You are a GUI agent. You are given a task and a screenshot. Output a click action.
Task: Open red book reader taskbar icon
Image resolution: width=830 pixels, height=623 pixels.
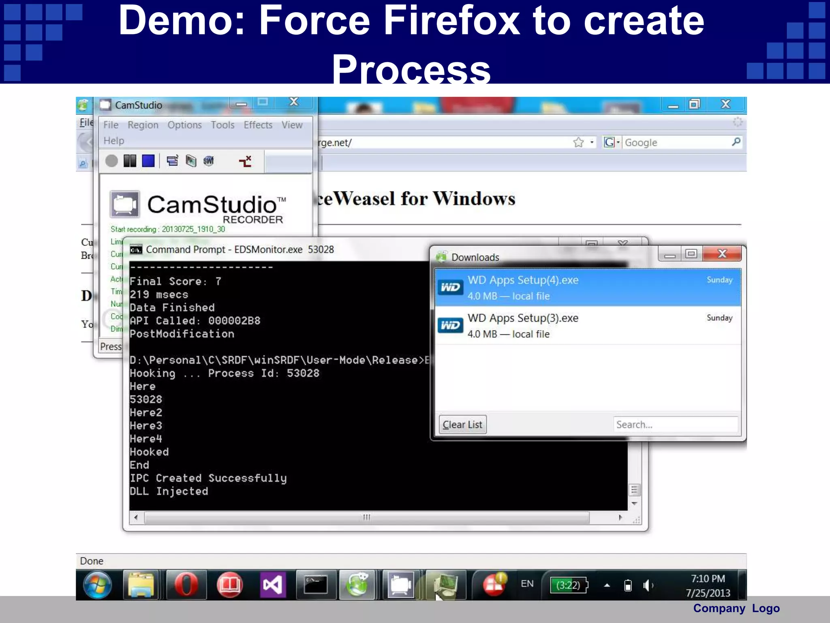pyautogui.click(x=230, y=585)
